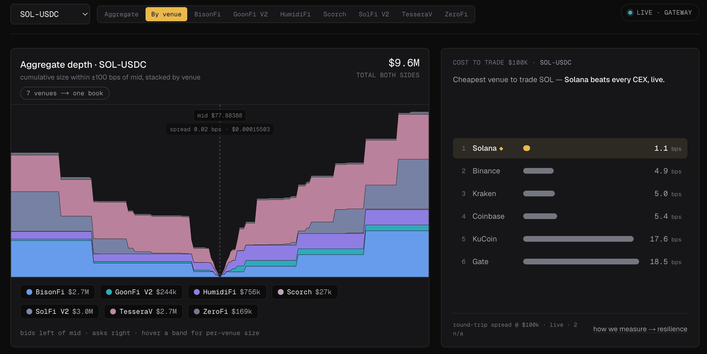Open the TesseraV venue tab
This screenshot has width=707, height=354.
click(x=417, y=14)
